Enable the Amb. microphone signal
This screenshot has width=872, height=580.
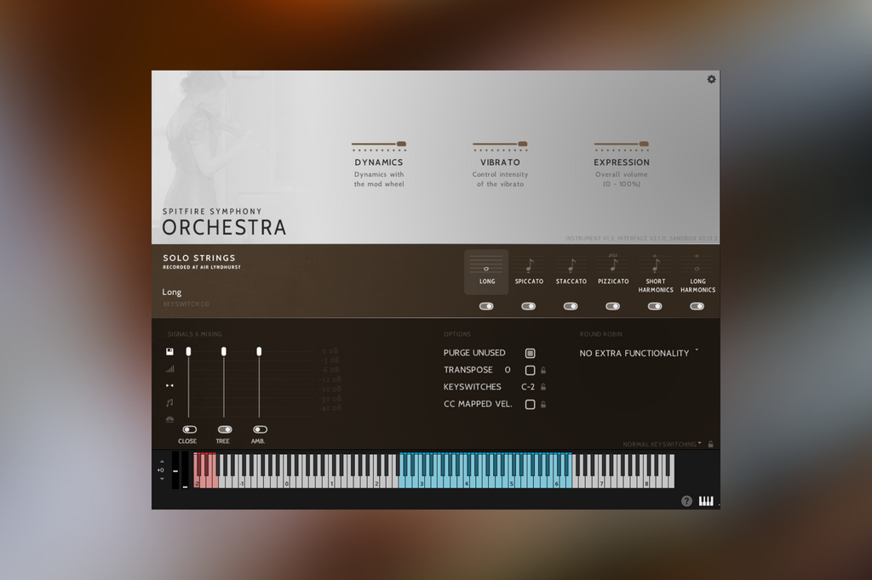259,429
